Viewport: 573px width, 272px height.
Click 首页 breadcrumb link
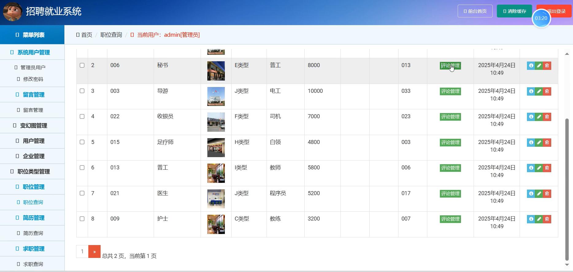click(87, 35)
